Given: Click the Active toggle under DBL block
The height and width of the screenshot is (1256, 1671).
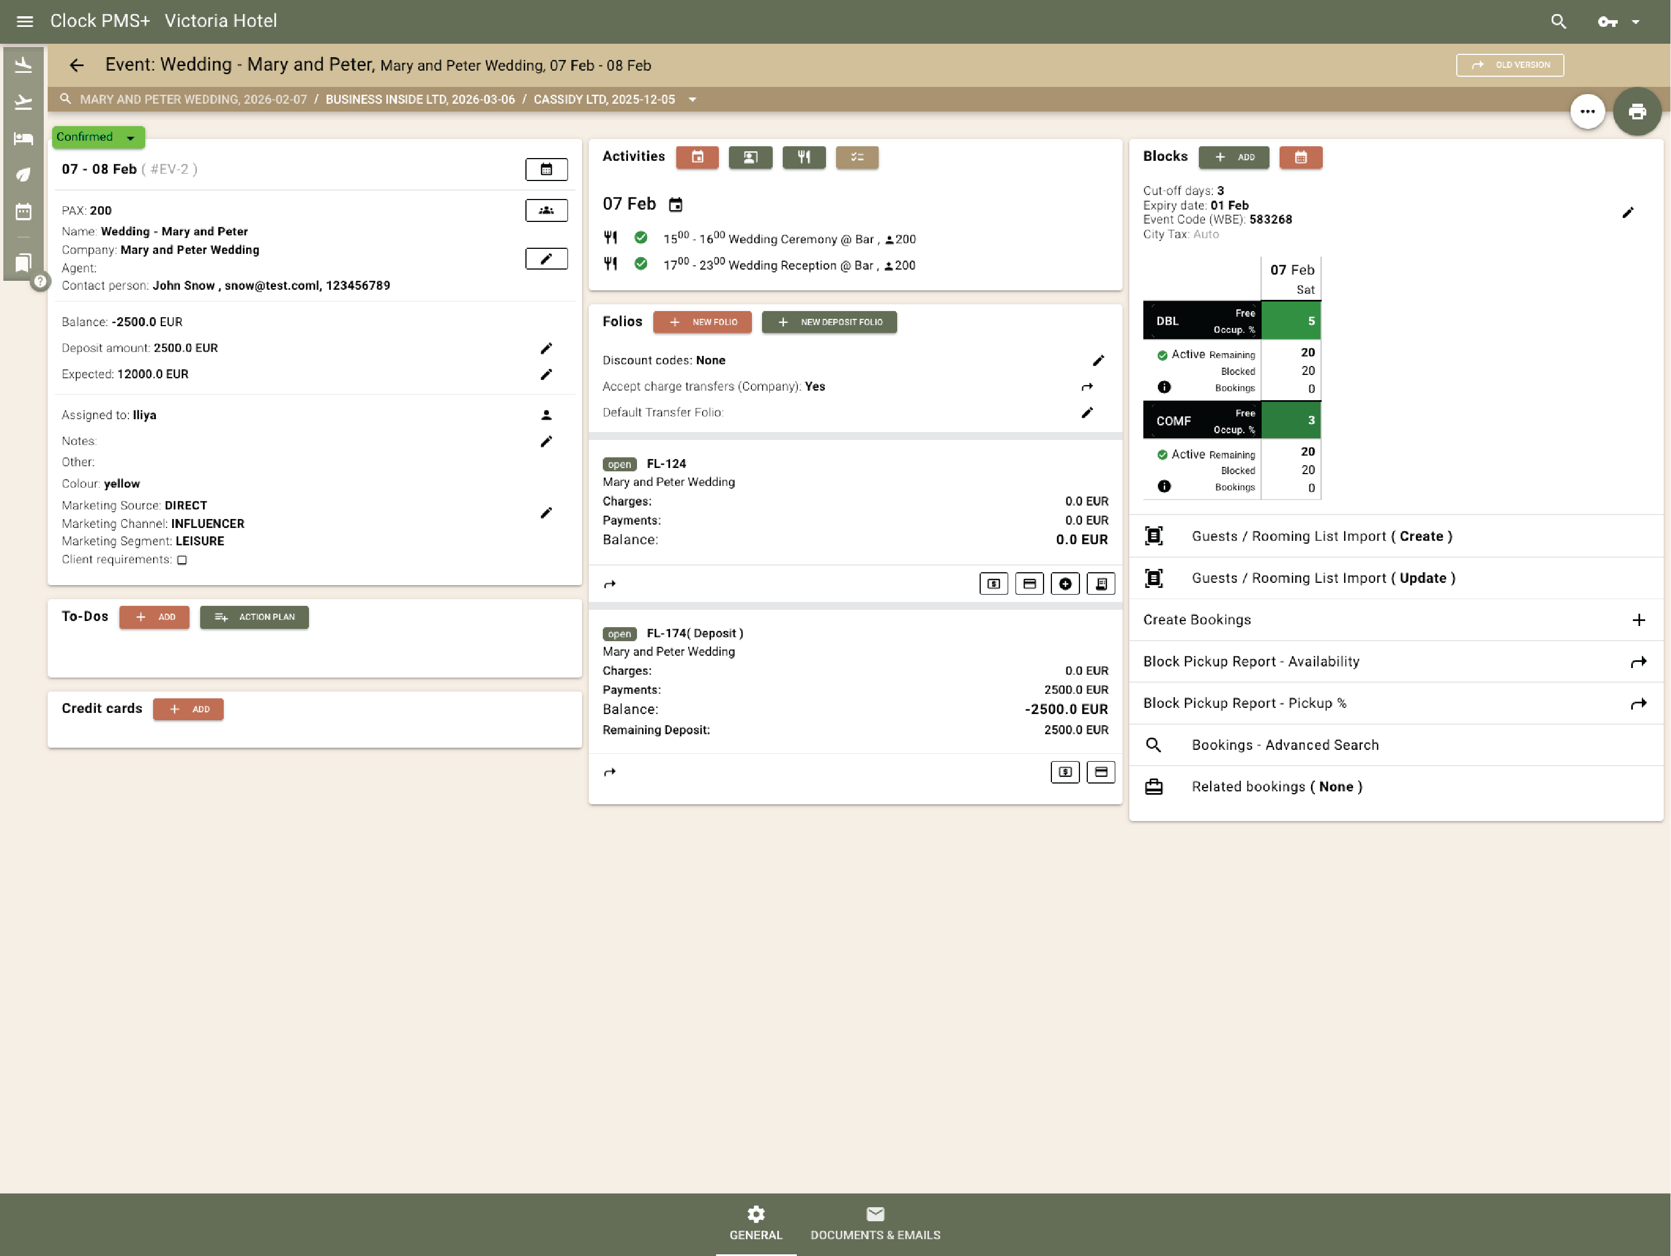Looking at the screenshot, I should click(1162, 354).
